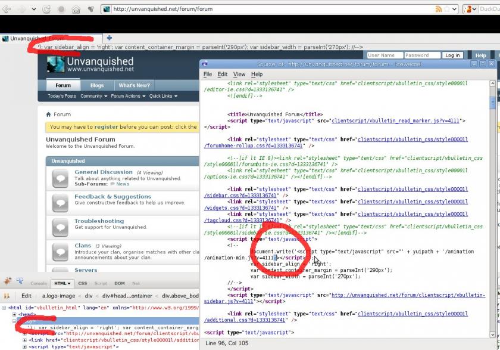Expand the head node in HTML tree
Screen dimensions: 500x350
click(x=14, y=314)
